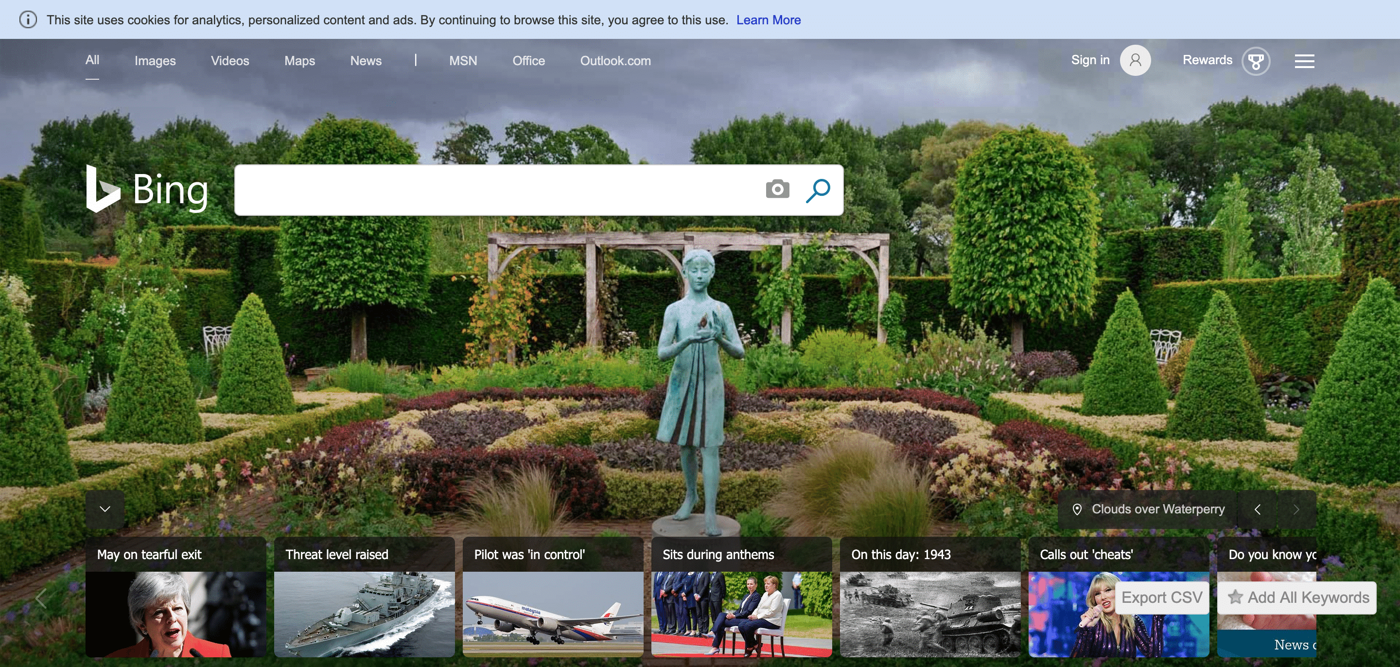Viewport: 1400px width, 667px height.
Task: Click Learn More cookie policy link
Action: pos(766,19)
